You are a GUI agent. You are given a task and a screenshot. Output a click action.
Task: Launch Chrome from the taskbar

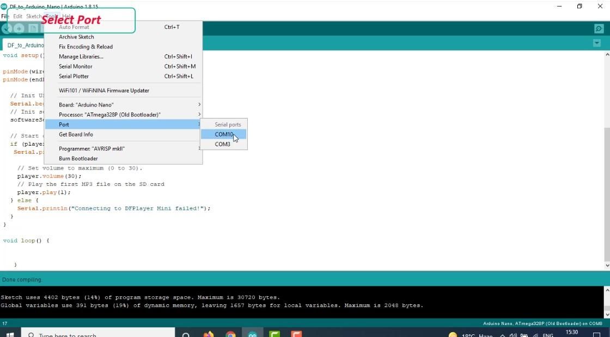tap(230, 334)
